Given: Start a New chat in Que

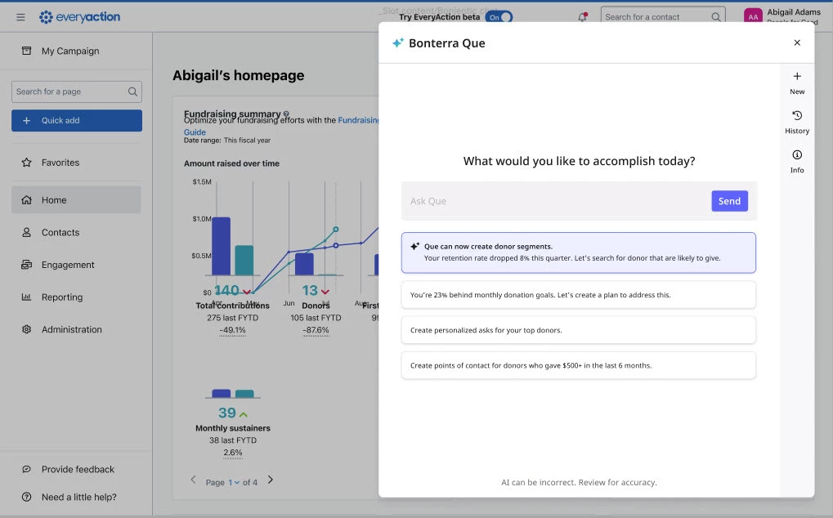Looking at the screenshot, I should click(797, 83).
